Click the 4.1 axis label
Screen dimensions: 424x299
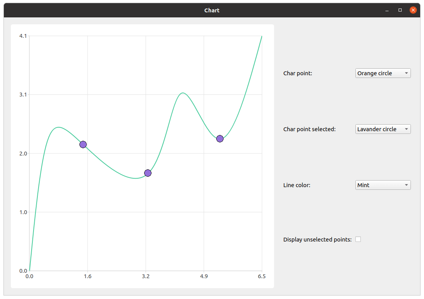[23, 35]
